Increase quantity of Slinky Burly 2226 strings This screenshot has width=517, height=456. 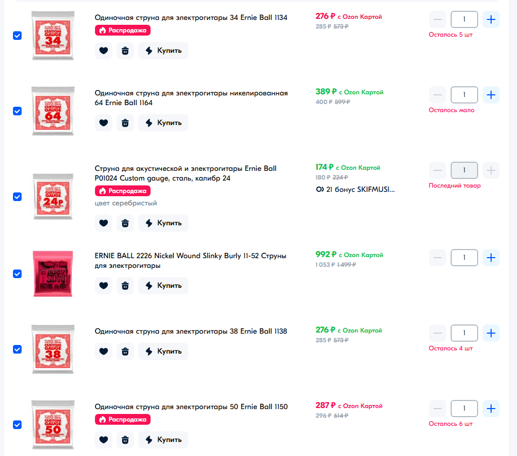point(491,258)
